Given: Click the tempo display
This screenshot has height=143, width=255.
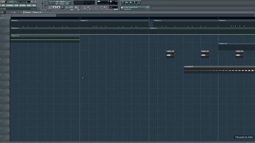Looking at the screenshot, I should pyautogui.click(x=69, y=8).
